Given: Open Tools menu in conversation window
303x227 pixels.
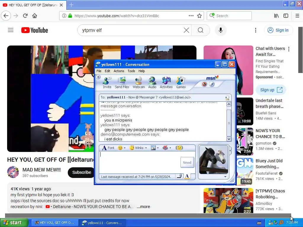Looking at the screenshot, I should (131, 71).
